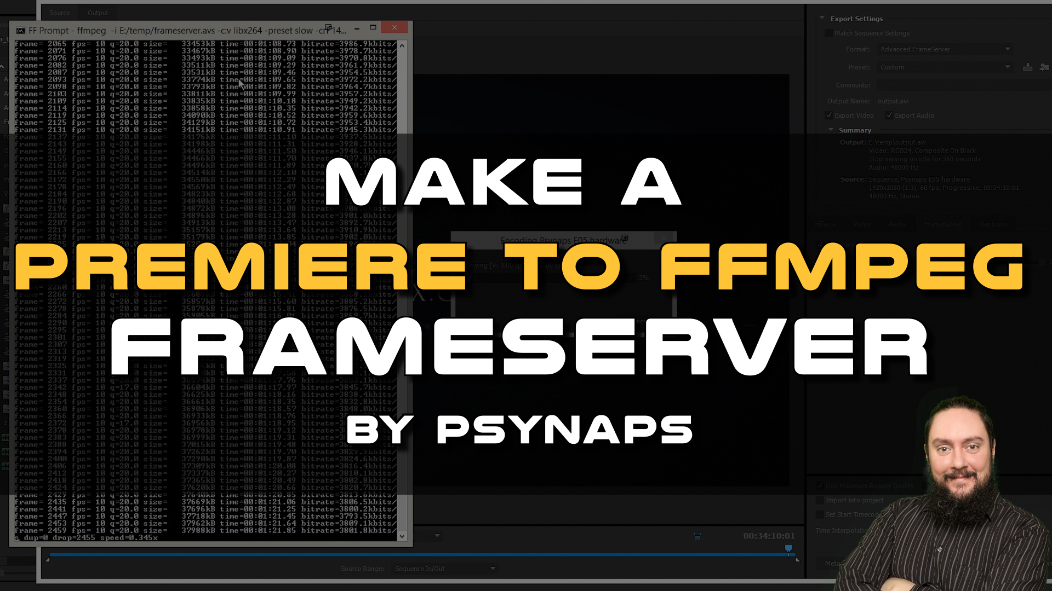Click the Output tab
This screenshot has width=1052, height=591.
(98, 12)
